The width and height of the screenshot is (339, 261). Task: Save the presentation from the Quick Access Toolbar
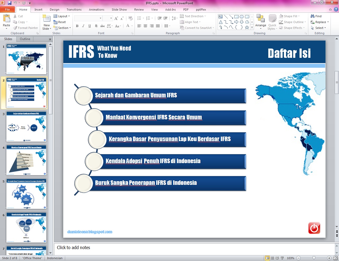(10, 3)
